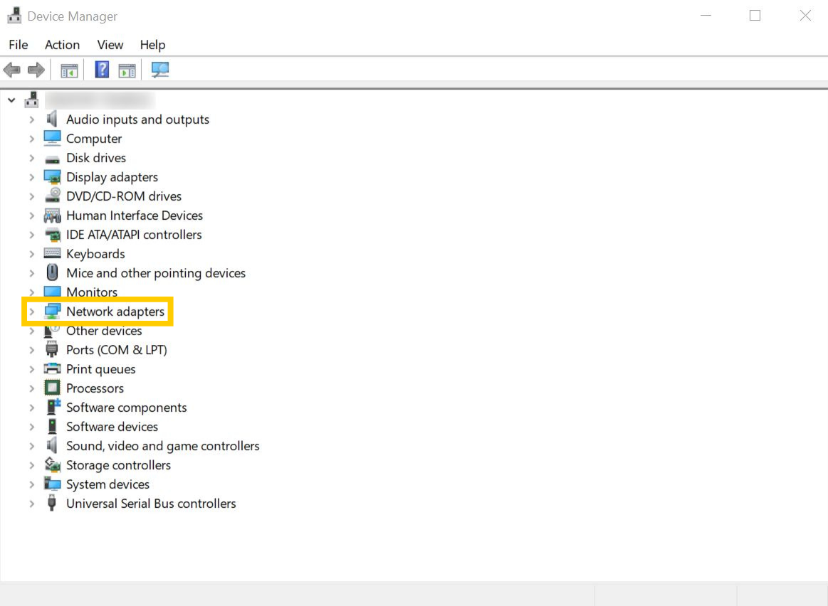Select the DVD/CD-ROM drives label
Screen dimensions: 828x606
[124, 196]
